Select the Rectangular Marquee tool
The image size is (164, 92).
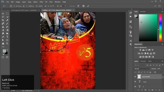coord(7,14)
